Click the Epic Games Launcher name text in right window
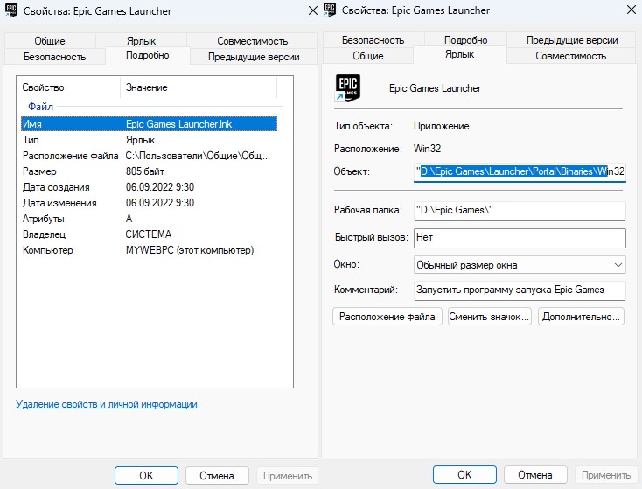Image resolution: width=642 pixels, height=489 pixels. point(435,88)
